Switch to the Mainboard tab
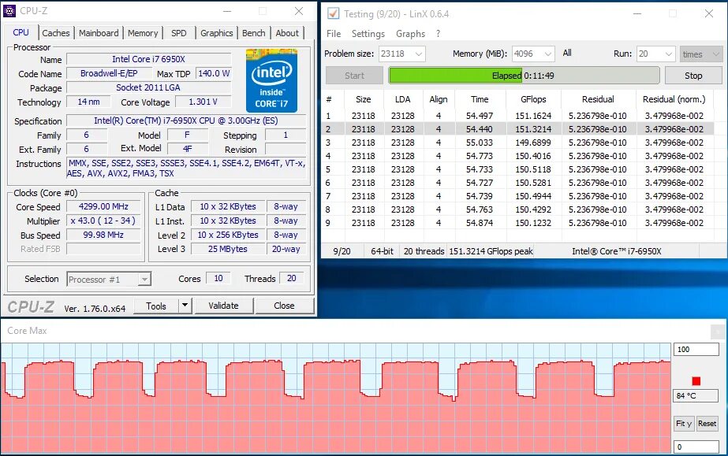Screen dimensions: 728x456 pyautogui.click(x=99, y=33)
